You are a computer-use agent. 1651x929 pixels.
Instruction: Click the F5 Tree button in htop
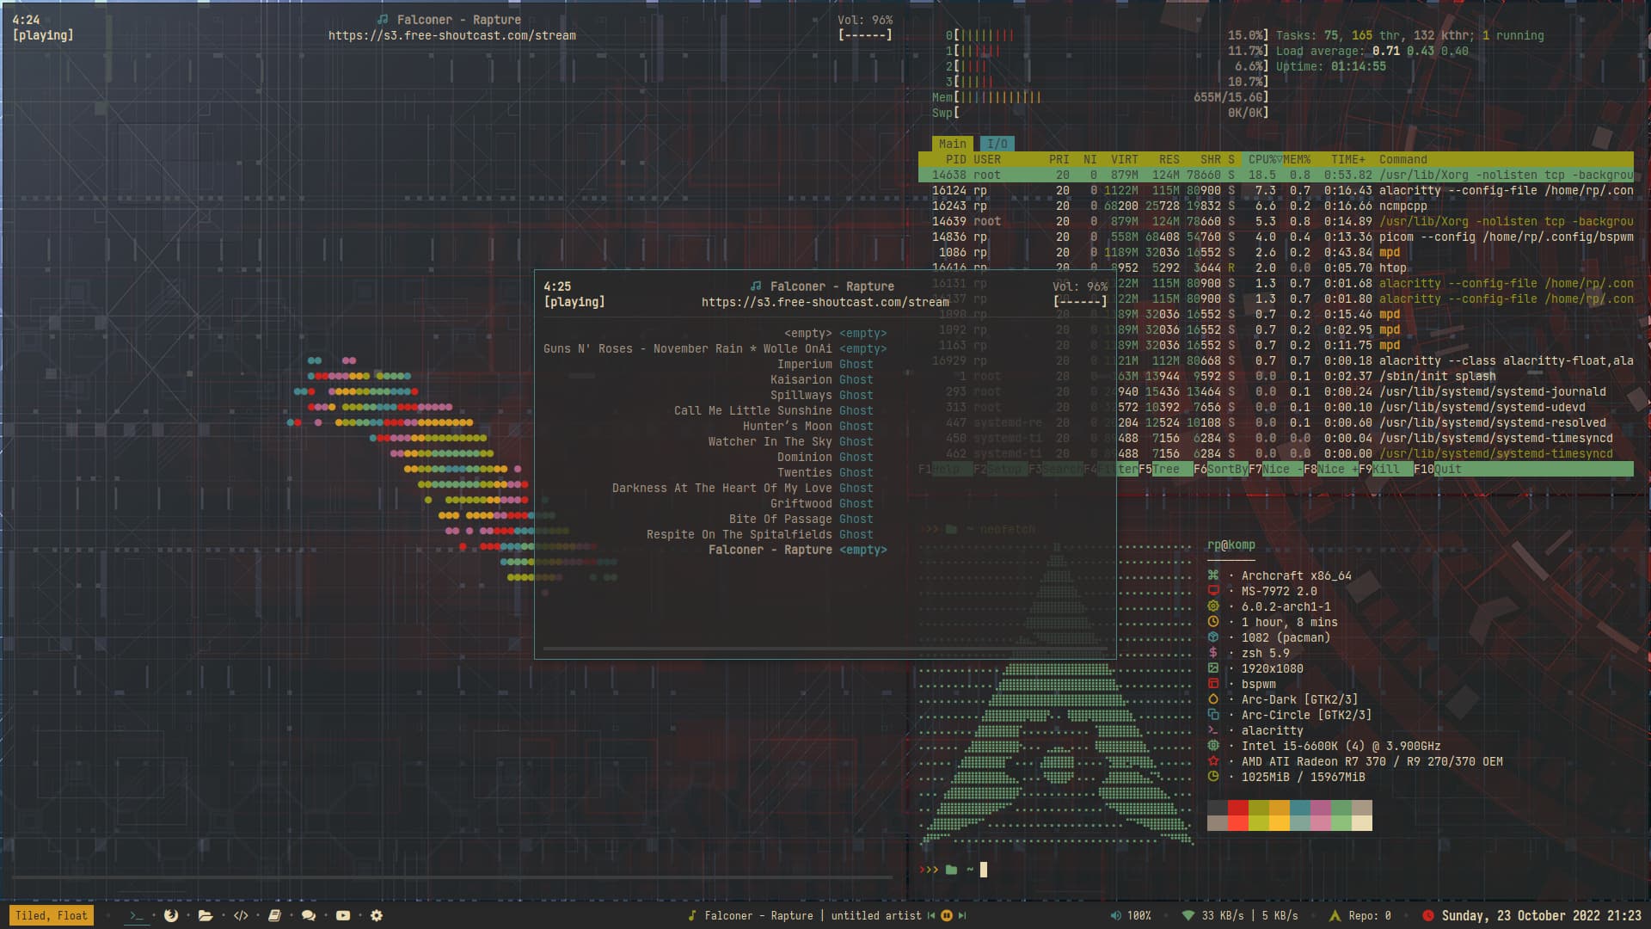tap(1165, 469)
